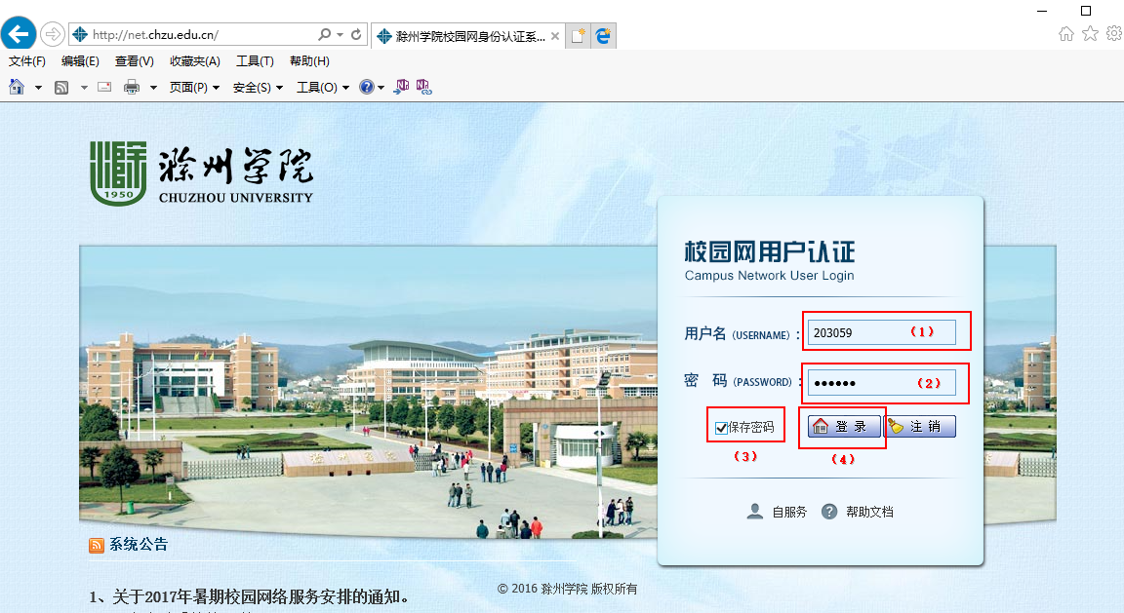The image size is (1124, 613).
Task: Close the 滁州学院校园网身份认证 tab
Action: coord(555,36)
